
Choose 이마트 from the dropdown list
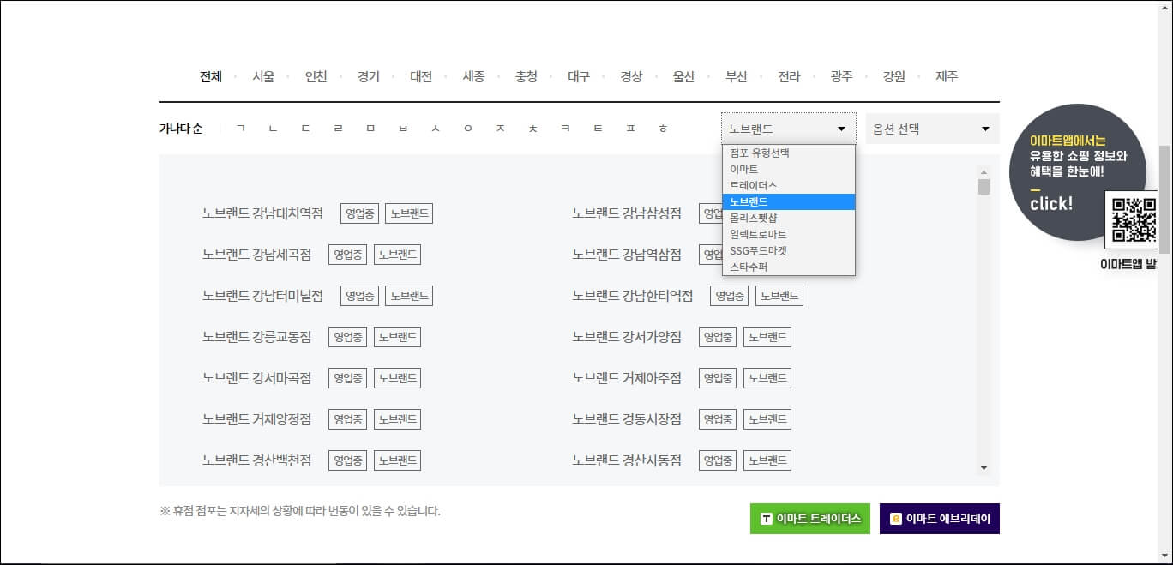tap(789, 169)
